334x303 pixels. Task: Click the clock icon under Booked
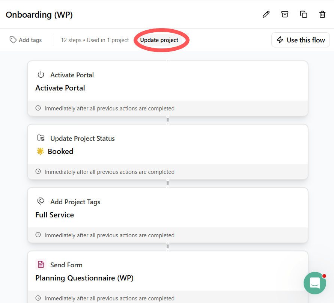[38, 172]
